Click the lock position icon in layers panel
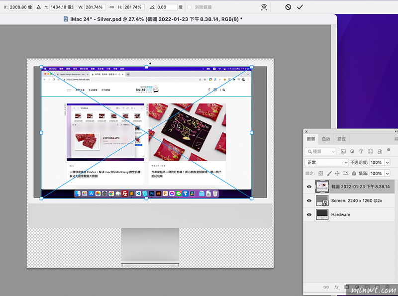This screenshot has height=296, width=398. pyautogui.click(x=337, y=173)
